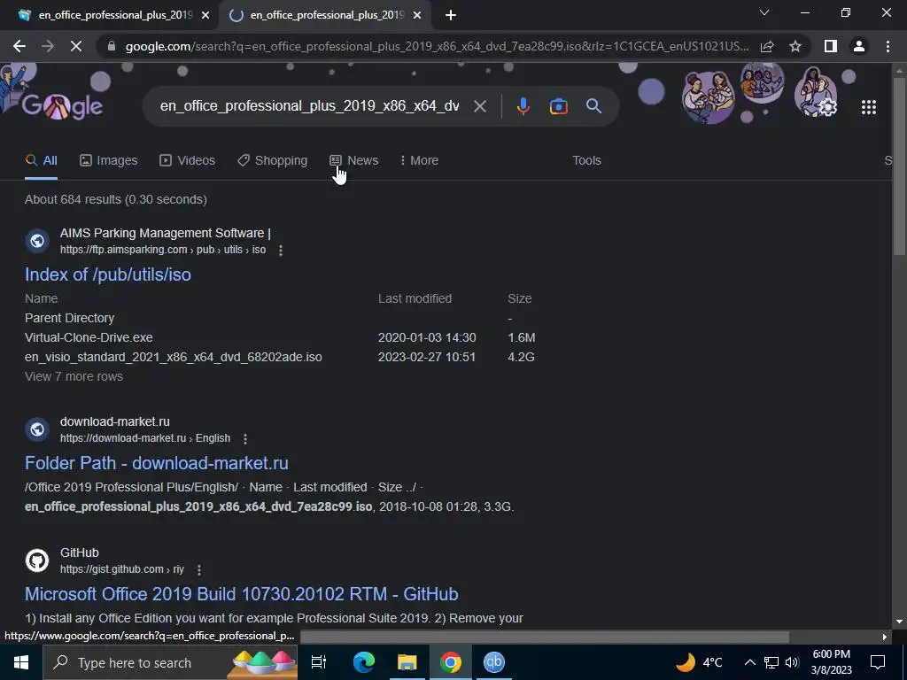Switch to Shopping results

click(x=272, y=160)
